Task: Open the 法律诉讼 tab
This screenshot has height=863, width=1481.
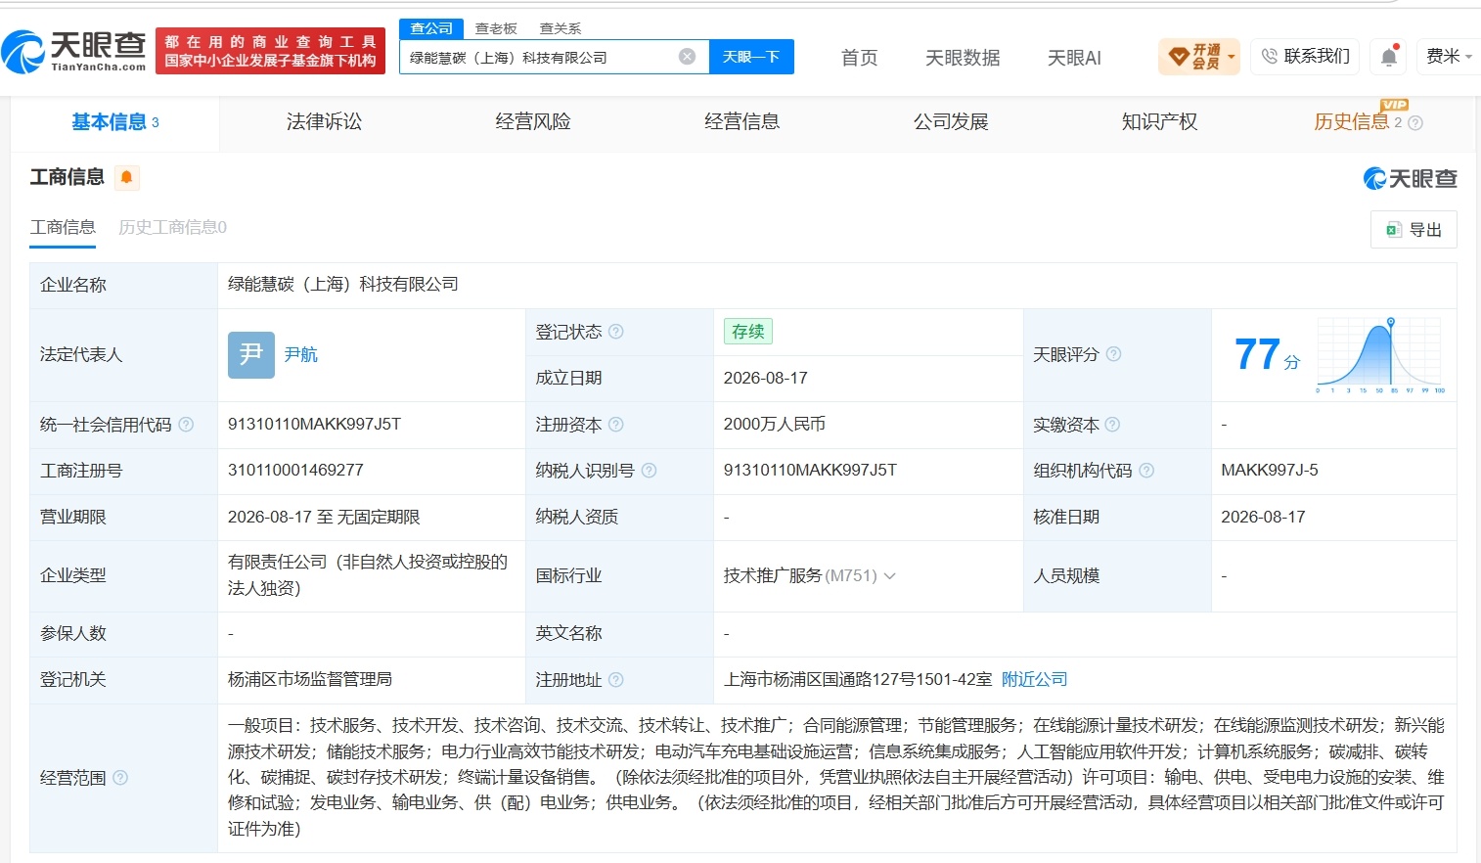Action: click(x=324, y=121)
